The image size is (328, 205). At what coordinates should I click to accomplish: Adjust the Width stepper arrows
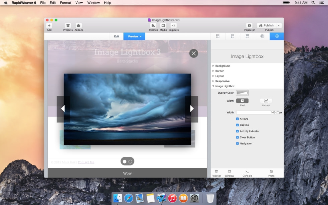(278, 112)
